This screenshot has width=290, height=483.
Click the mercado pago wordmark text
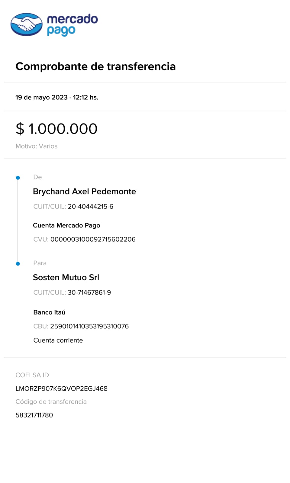(x=72, y=24)
